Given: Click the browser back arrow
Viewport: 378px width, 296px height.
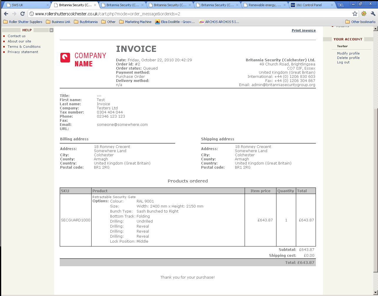Looking at the screenshot, I should tap(6, 14).
